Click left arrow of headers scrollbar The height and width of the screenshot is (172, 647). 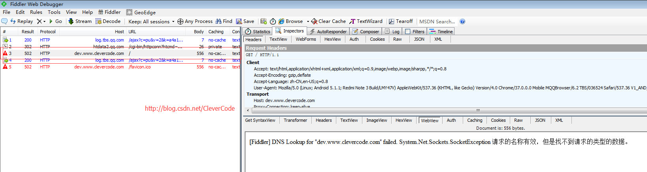click(x=247, y=110)
